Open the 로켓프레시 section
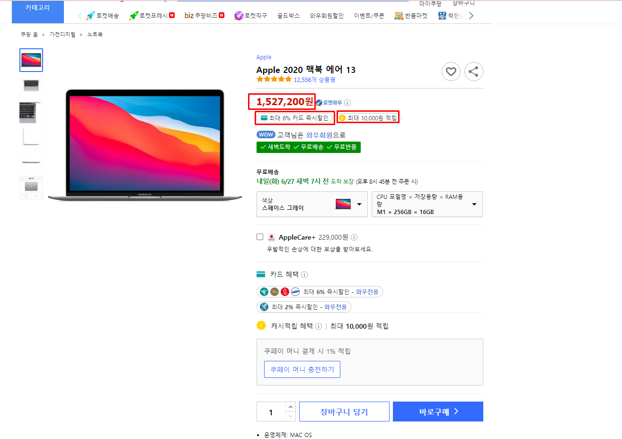Screen dimensions: 622x439 pos(152,16)
